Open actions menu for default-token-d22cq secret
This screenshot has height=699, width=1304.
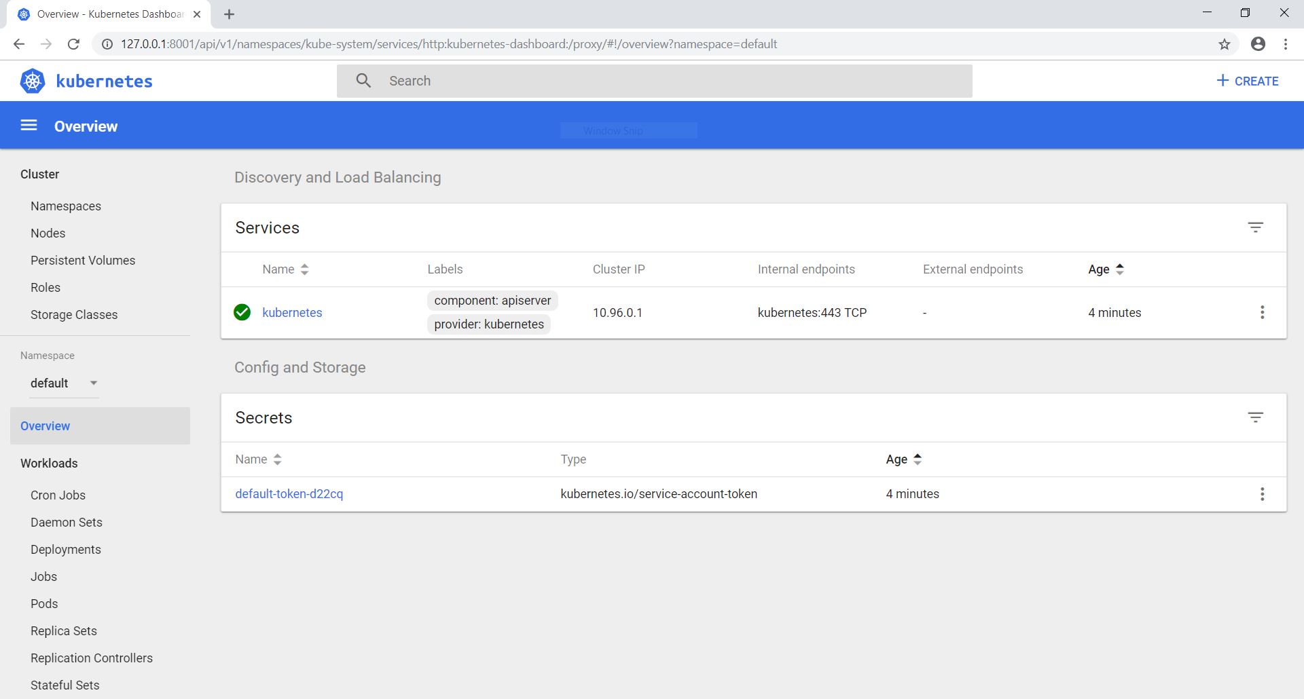pos(1262,494)
